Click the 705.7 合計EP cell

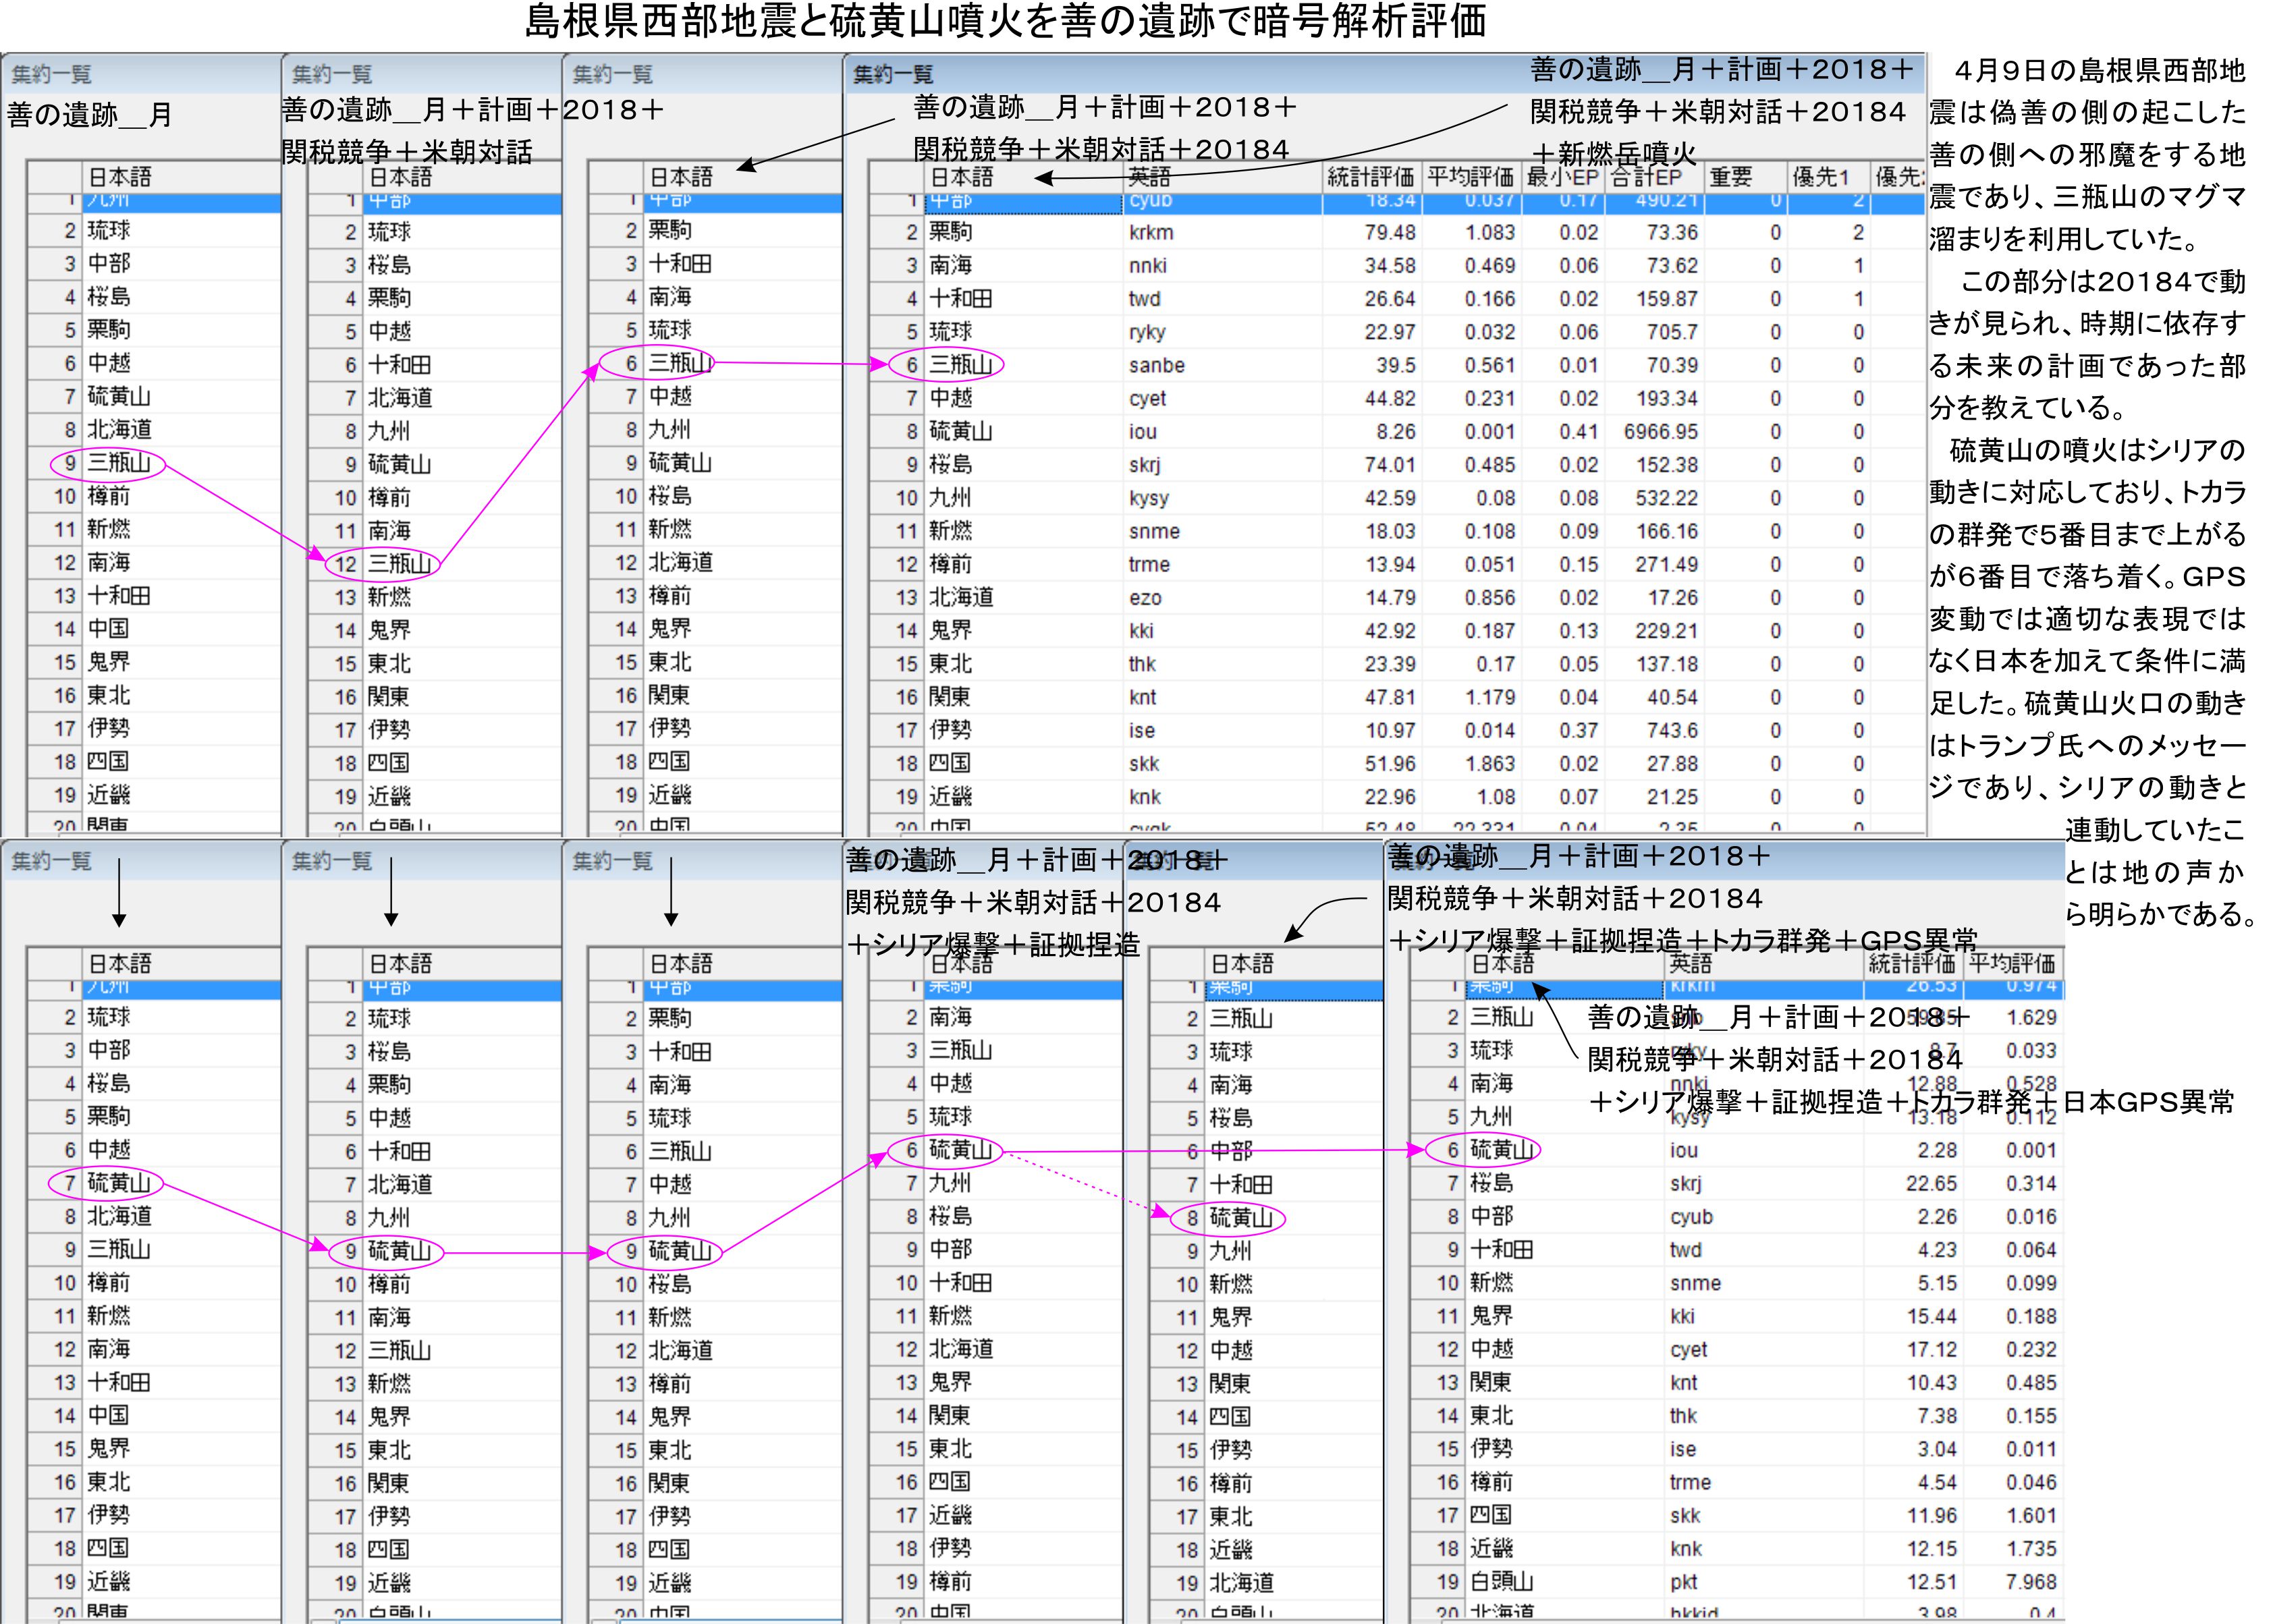point(1671,332)
